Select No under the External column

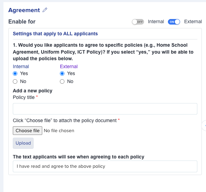[62, 82]
